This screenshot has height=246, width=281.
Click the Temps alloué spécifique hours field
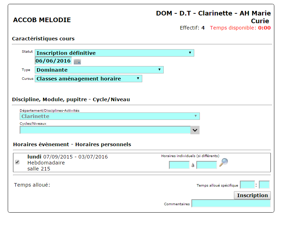(247, 185)
